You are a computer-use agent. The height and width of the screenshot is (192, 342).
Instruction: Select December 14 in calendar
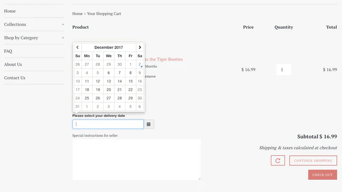pyautogui.click(x=120, y=81)
